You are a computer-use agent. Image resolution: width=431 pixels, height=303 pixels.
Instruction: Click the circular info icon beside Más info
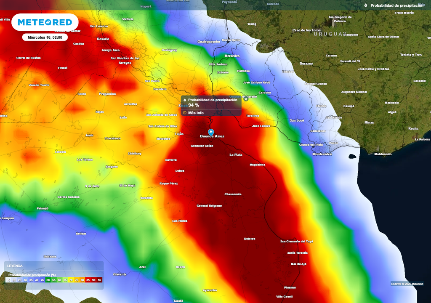coord(184,112)
